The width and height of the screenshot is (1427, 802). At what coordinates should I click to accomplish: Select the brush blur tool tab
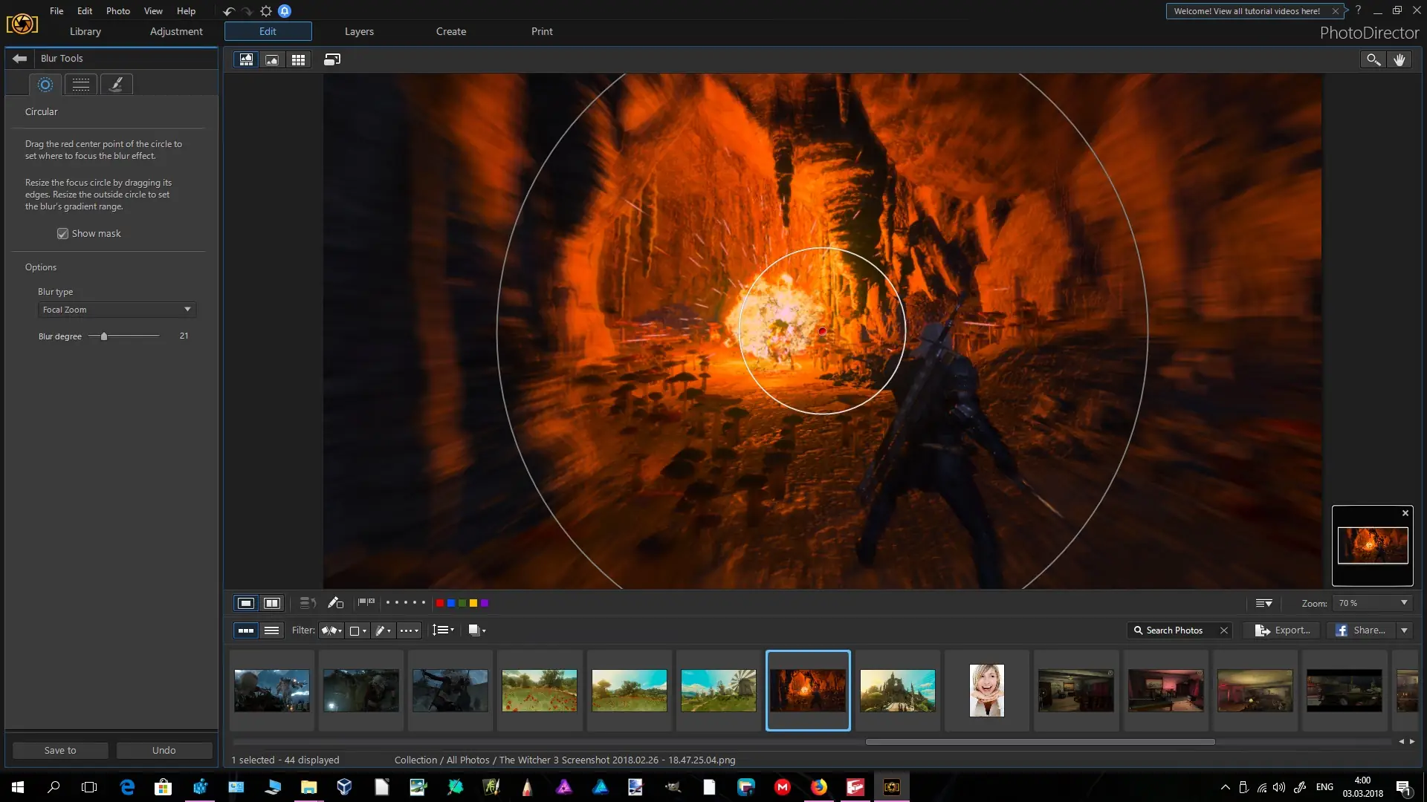pyautogui.click(x=117, y=85)
